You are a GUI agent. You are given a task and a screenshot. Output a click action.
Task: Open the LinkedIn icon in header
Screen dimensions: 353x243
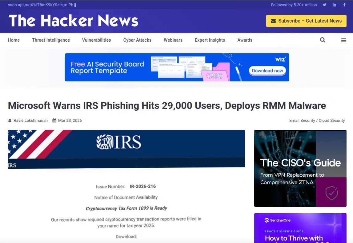coord(334,5)
